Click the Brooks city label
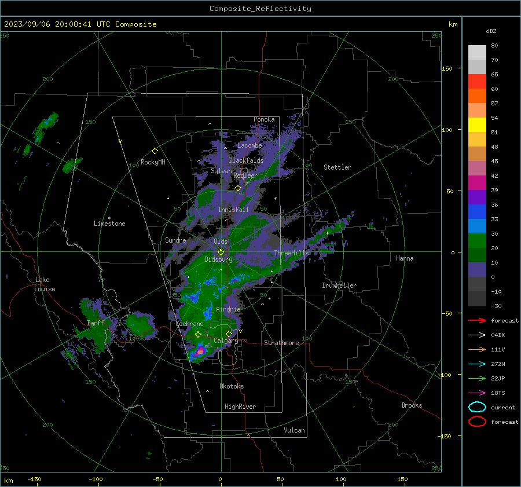Screen dimensions: 521x487 pos(412,405)
